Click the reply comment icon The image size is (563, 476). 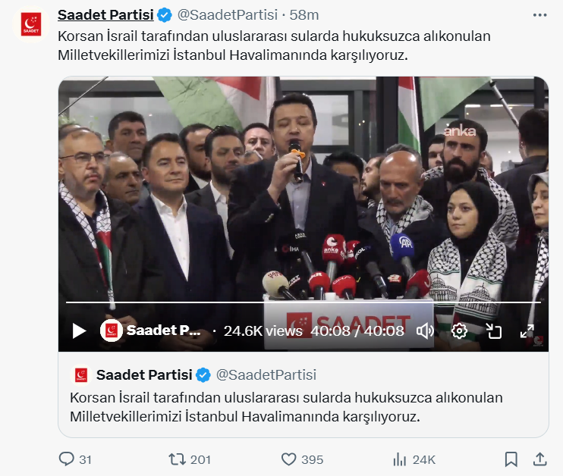(x=67, y=459)
